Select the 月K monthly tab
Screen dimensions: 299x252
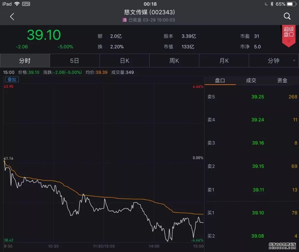pos(224,61)
